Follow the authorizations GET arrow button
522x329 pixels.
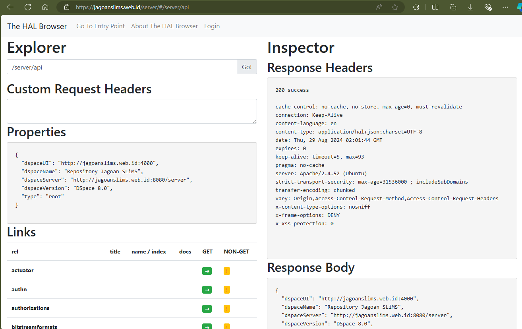click(207, 309)
